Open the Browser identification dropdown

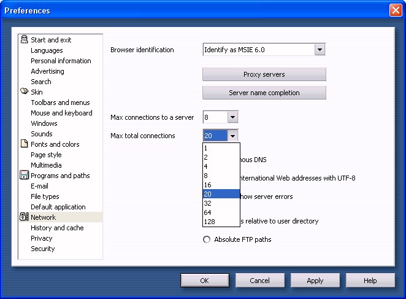tap(319, 50)
